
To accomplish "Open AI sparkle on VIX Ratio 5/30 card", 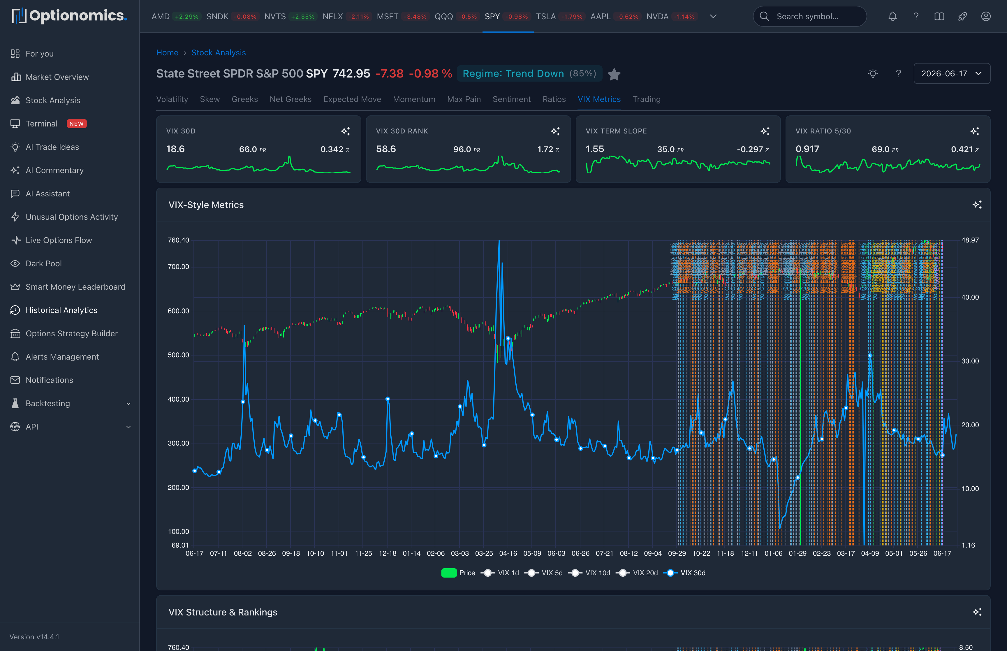I will pos(975,131).
